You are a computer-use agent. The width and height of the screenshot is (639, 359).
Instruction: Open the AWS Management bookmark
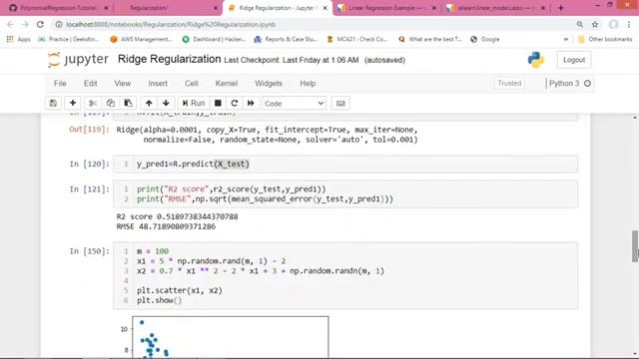tap(141, 40)
